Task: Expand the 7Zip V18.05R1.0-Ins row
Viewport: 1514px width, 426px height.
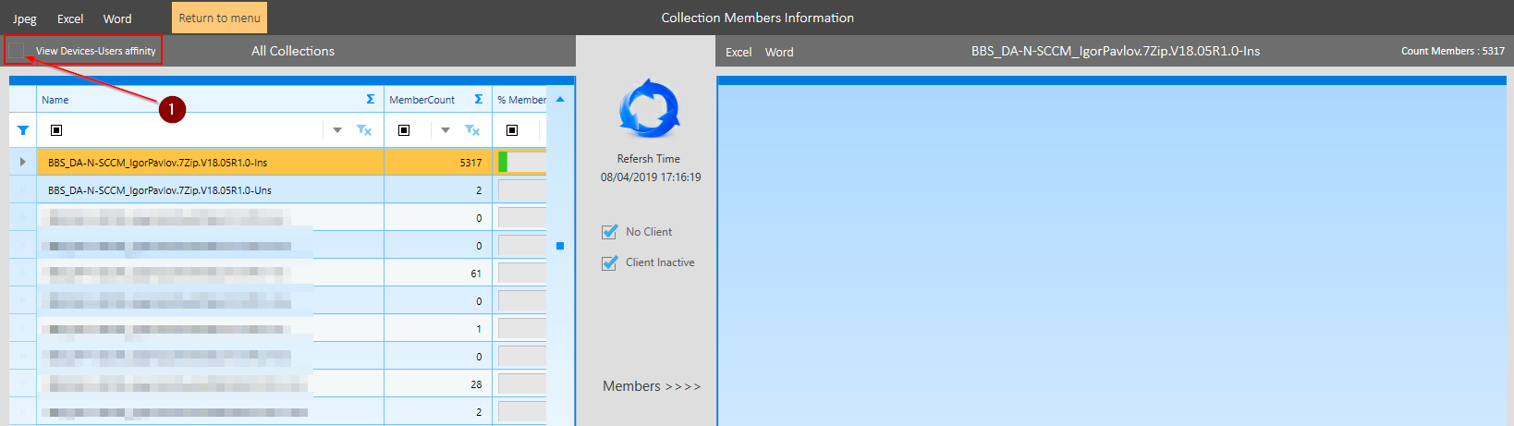Action: 23,162
